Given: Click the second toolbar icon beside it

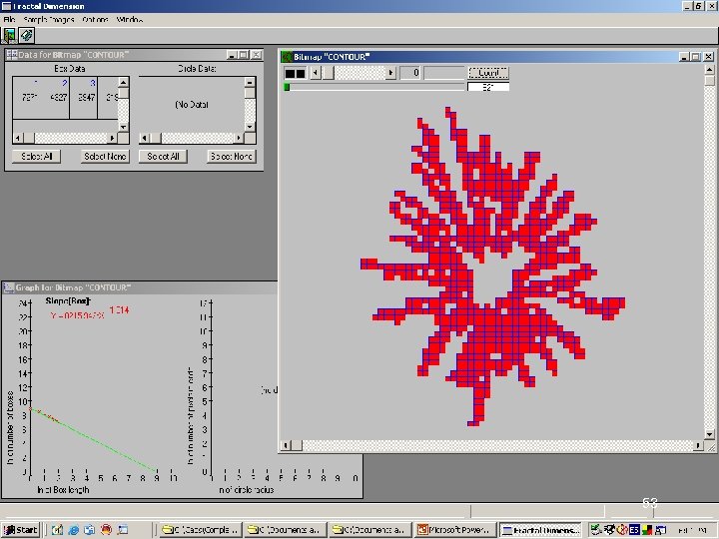Looking at the screenshot, I should [26, 35].
